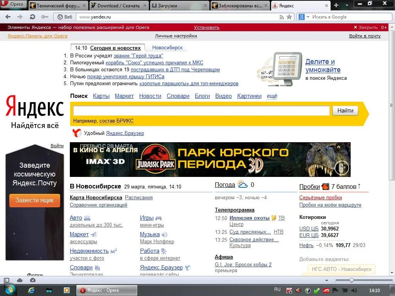Click the calculator promo image
This screenshot has height=296, width=395.
(x=280, y=69)
